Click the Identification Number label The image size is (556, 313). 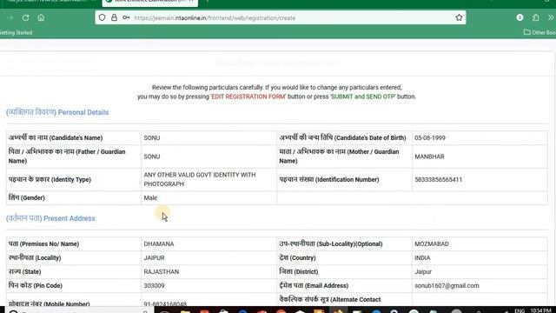(x=329, y=180)
